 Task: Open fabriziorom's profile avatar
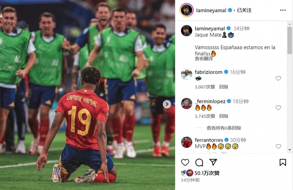tap(186, 74)
